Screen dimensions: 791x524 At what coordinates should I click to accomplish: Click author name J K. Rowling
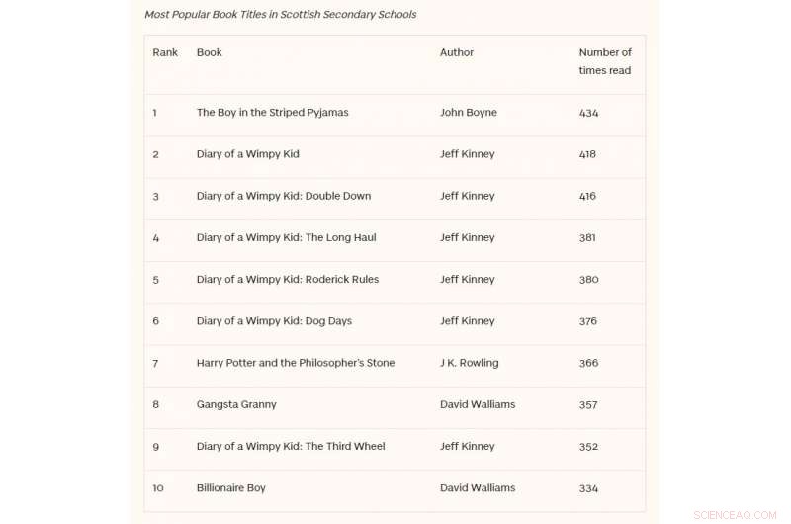point(470,363)
